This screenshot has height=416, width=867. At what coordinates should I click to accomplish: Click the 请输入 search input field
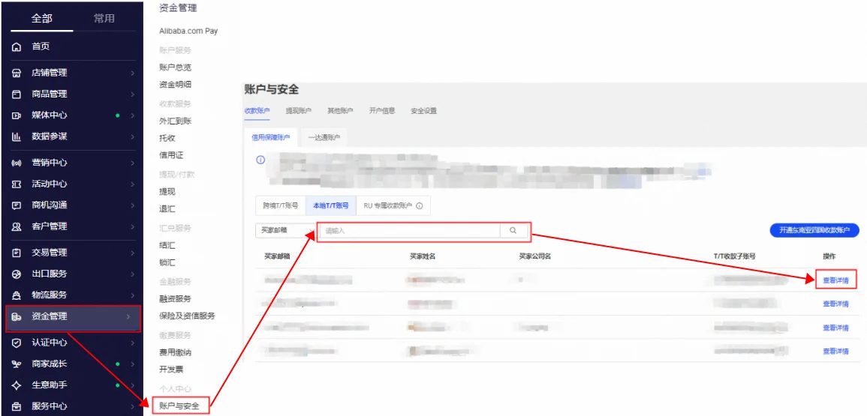coord(410,231)
